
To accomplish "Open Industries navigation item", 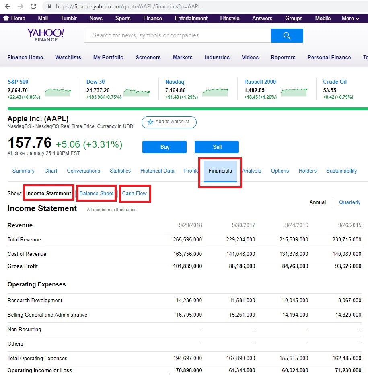I will pyautogui.click(x=217, y=57).
